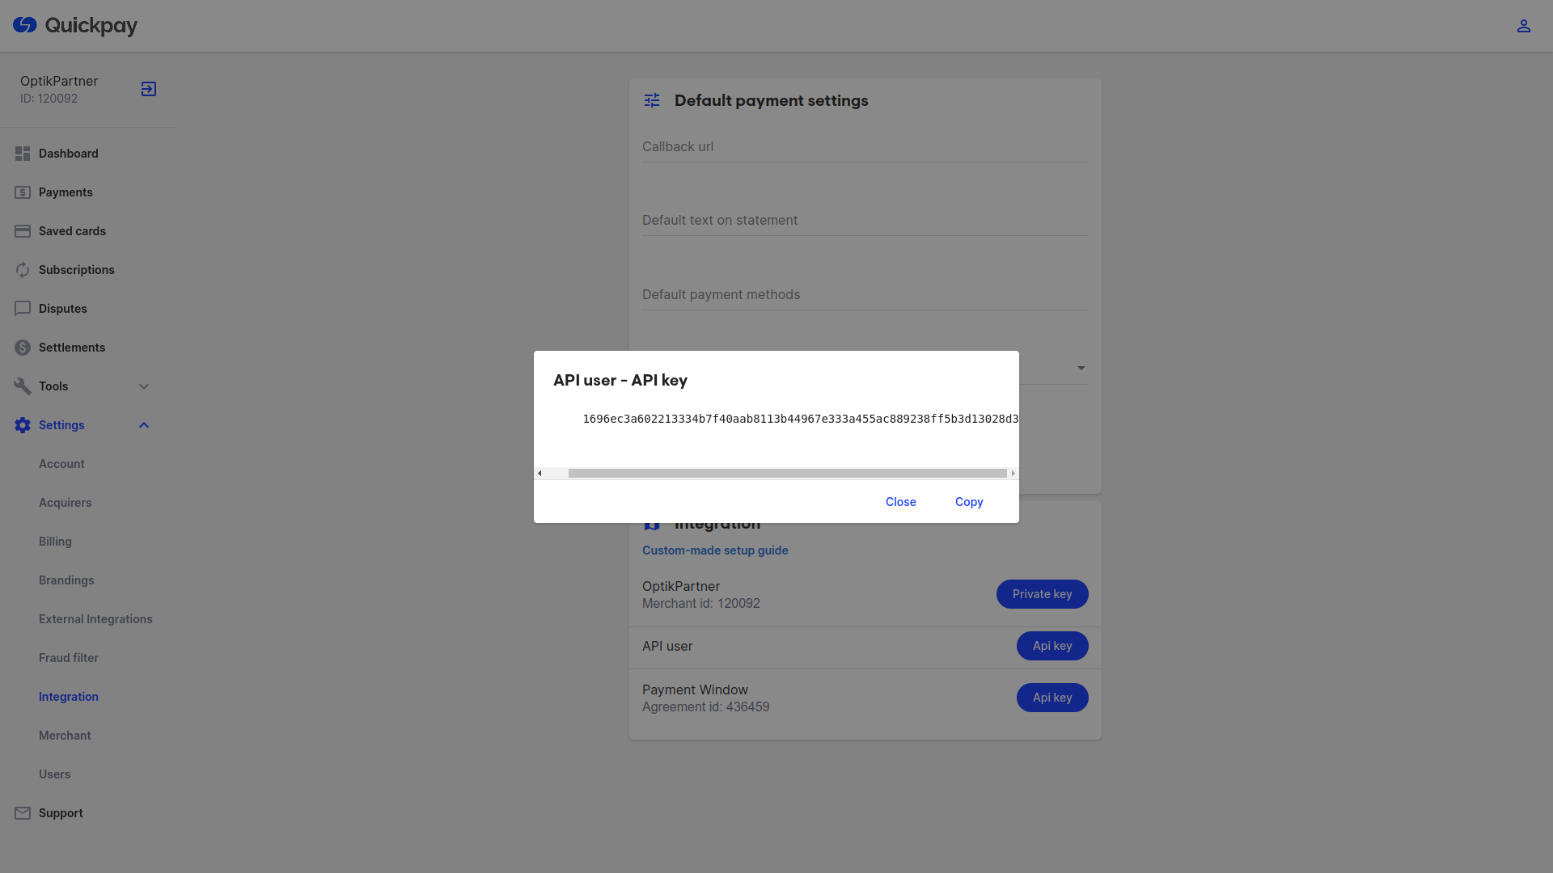
Task: Click the Dashboard grid icon
Action: coord(23,154)
